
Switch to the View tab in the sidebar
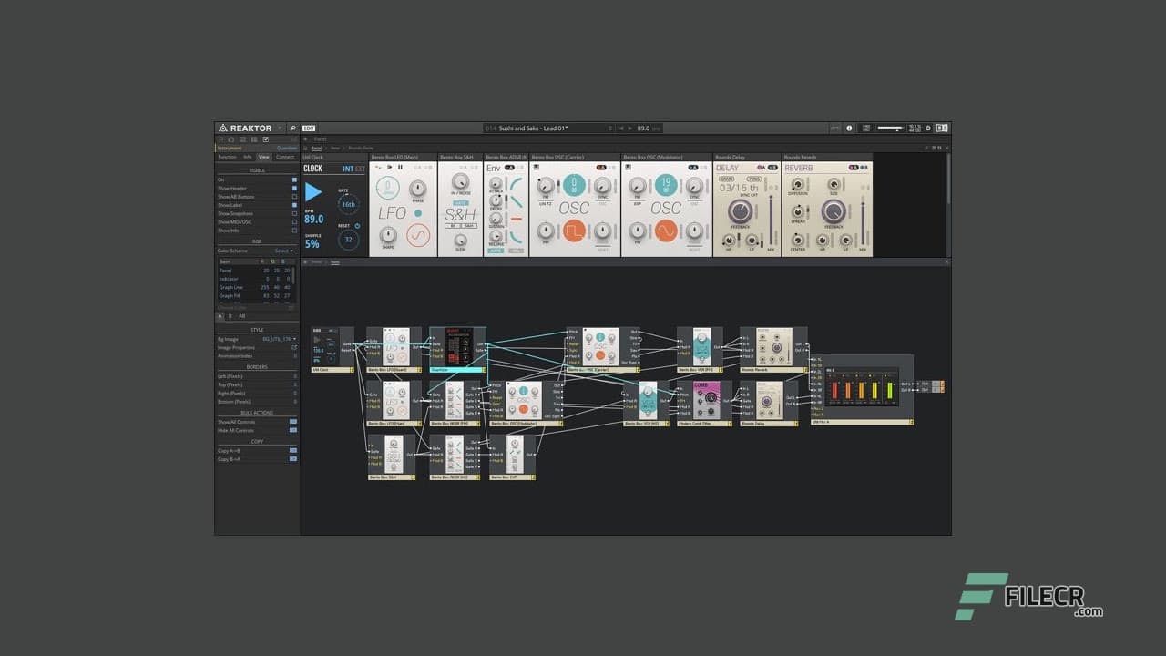(263, 157)
